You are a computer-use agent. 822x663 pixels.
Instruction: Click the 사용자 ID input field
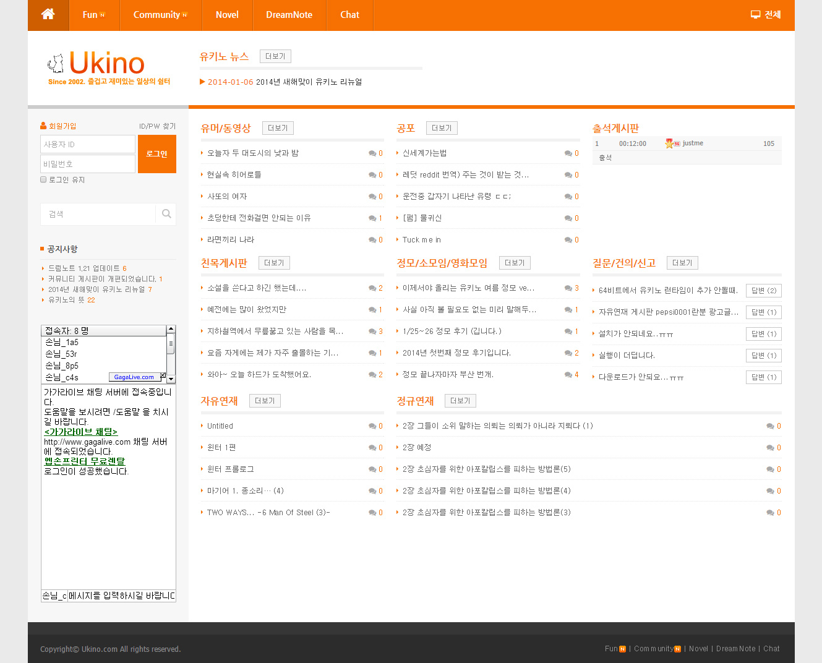point(88,144)
